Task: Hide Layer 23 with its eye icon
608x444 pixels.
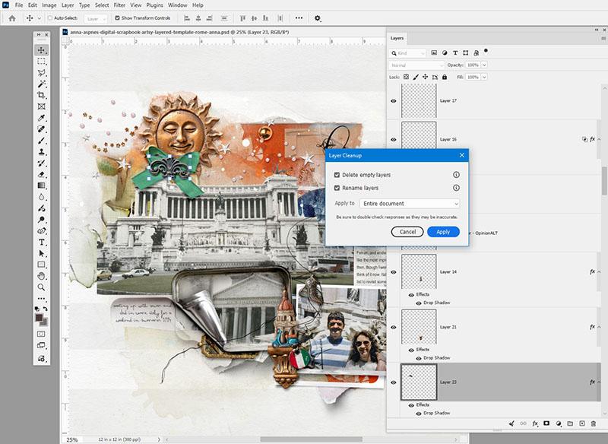Action: (394, 382)
